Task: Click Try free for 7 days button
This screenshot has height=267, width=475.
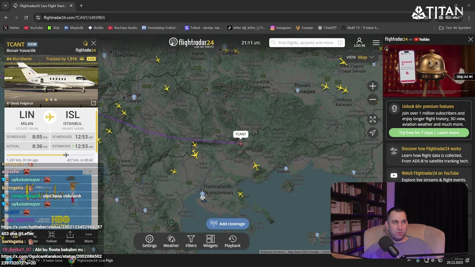Action: click(429, 133)
